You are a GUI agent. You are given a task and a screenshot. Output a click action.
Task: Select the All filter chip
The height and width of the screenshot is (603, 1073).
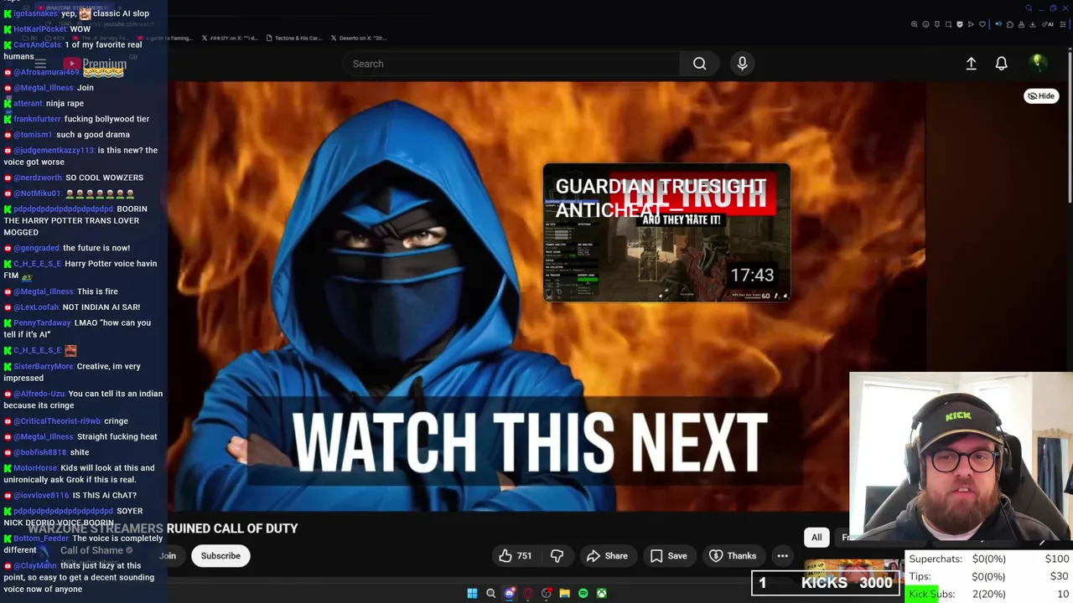point(816,537)
